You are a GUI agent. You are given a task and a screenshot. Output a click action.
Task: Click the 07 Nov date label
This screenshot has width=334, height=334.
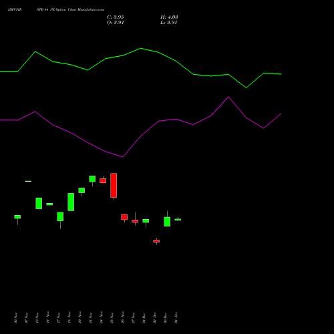(x=27, y=318)
